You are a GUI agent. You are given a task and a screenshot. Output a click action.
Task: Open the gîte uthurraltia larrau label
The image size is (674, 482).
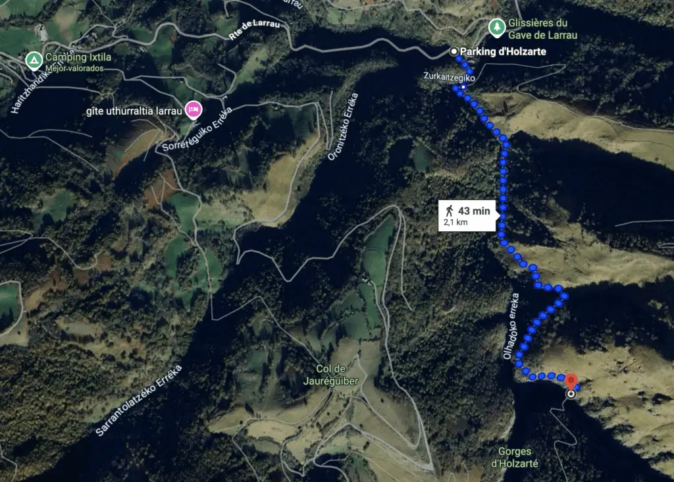coord(134,111)
